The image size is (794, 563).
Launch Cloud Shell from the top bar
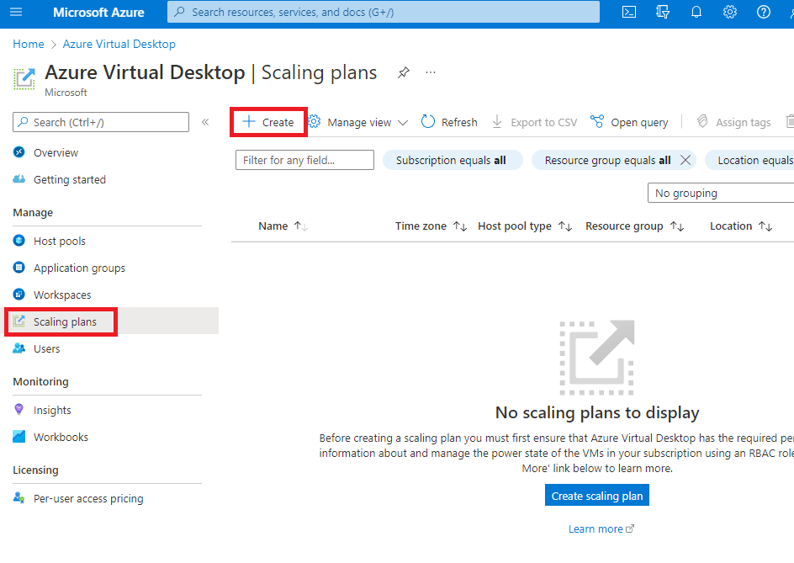point(629,13)
